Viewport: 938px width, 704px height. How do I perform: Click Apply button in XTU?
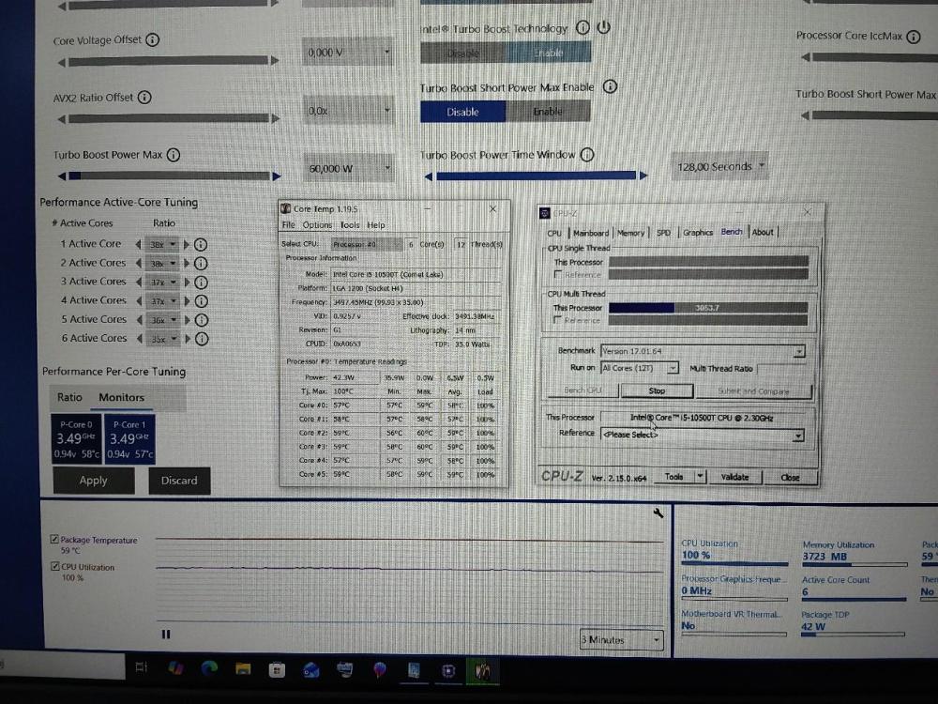coord(93,481)
